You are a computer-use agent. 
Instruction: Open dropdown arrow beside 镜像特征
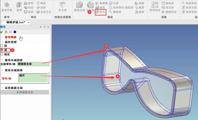[x=178, y=12]
